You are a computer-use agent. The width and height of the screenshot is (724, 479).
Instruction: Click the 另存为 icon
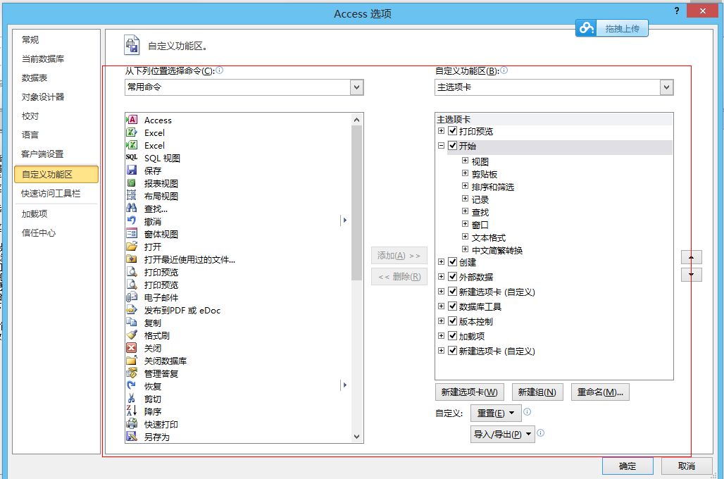132,436
